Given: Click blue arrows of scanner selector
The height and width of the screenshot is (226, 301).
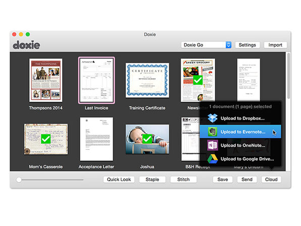Looking at the screenshot, I should (228, 45).
